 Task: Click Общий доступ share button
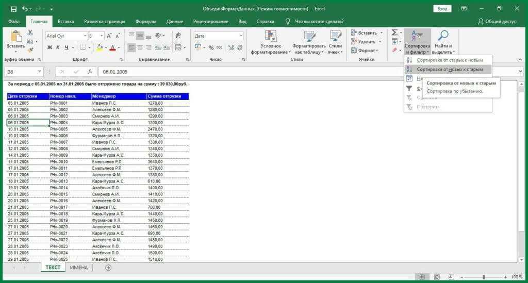(497, 22)
